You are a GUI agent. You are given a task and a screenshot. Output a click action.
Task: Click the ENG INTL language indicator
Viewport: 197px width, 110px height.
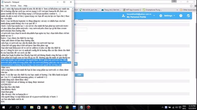click(x=184, y=107)
